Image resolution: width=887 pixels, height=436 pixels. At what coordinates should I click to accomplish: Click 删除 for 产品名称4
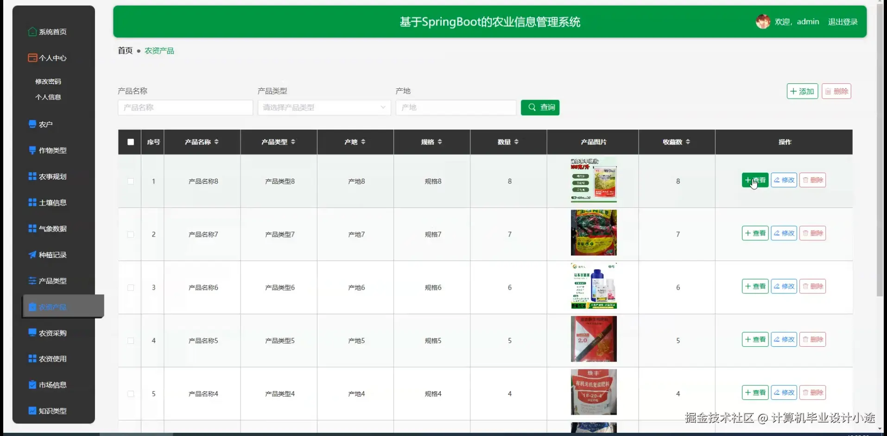pos(812,392)
